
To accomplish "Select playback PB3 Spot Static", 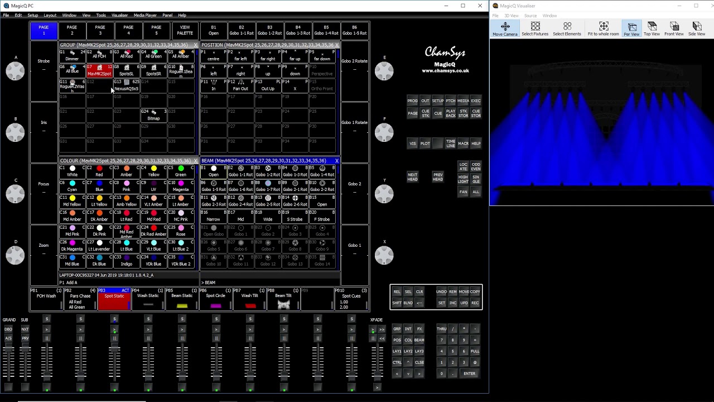I will pos(114,299).
